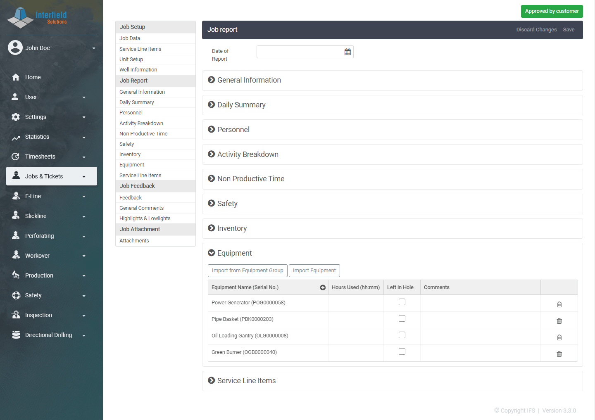This screenshot has width=595, height=420.
Task: Click the Production pumpjack icon
Action: [16, 275]
